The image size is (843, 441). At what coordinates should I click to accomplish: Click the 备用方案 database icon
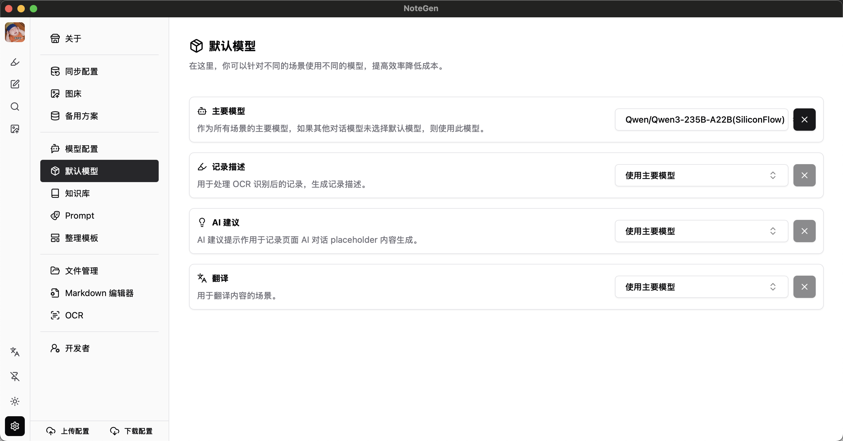[55, 116]
